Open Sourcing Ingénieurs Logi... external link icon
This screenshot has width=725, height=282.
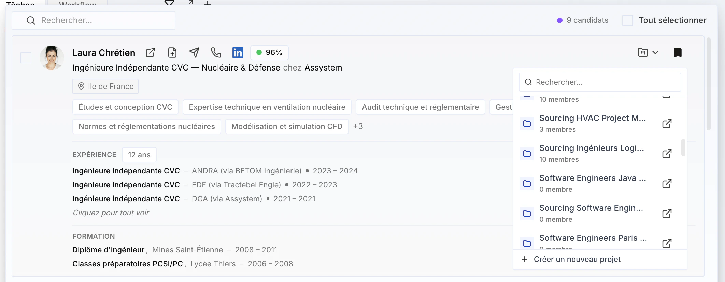point(667,154)
